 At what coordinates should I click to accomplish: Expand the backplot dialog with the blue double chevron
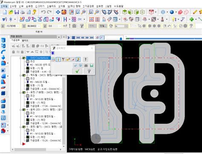[53, 53]
